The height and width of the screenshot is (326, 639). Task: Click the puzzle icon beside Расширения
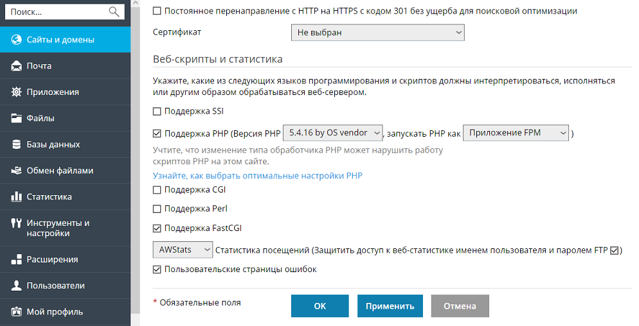pos(17,260)
